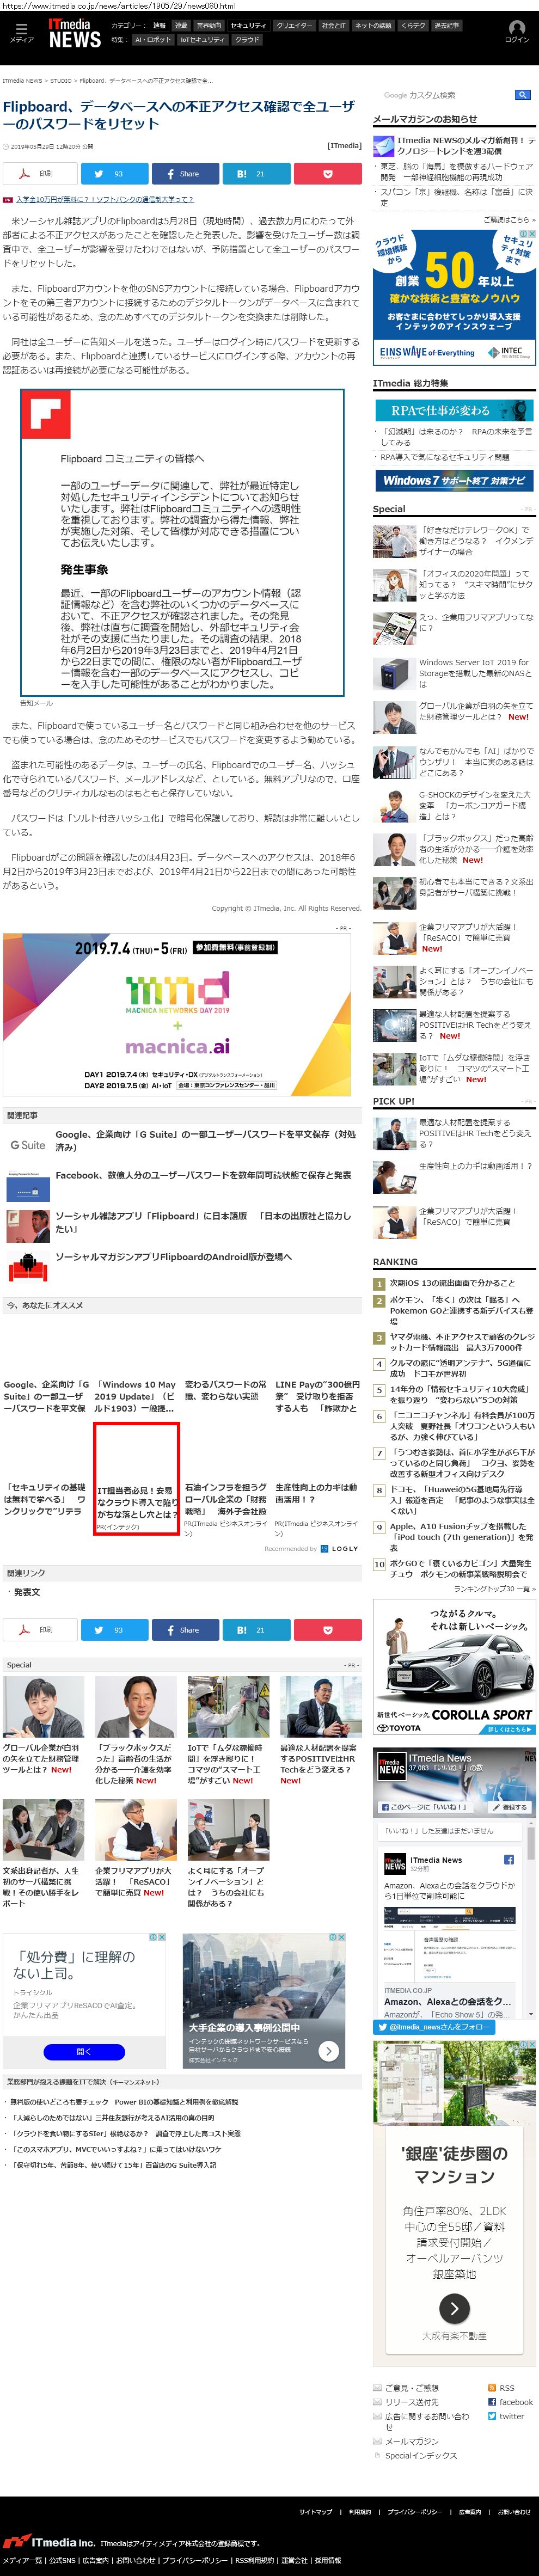Select the クリエイター category tab
The image size is (539, 2576).
(x=294, y=25)
